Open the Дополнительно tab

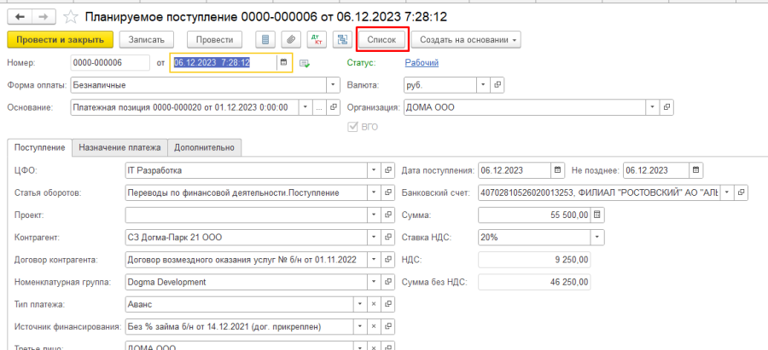(204, 147)
